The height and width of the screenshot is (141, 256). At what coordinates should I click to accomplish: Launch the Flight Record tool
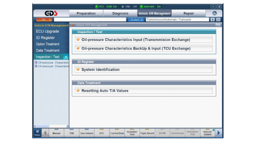147,133
